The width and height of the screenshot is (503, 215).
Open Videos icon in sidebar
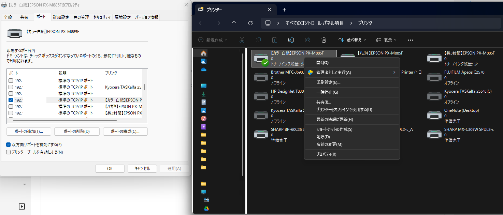pos(204,127)
